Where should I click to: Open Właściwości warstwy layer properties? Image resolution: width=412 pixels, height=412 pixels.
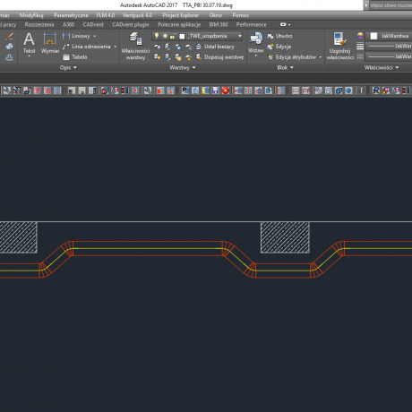coord(135,46)
